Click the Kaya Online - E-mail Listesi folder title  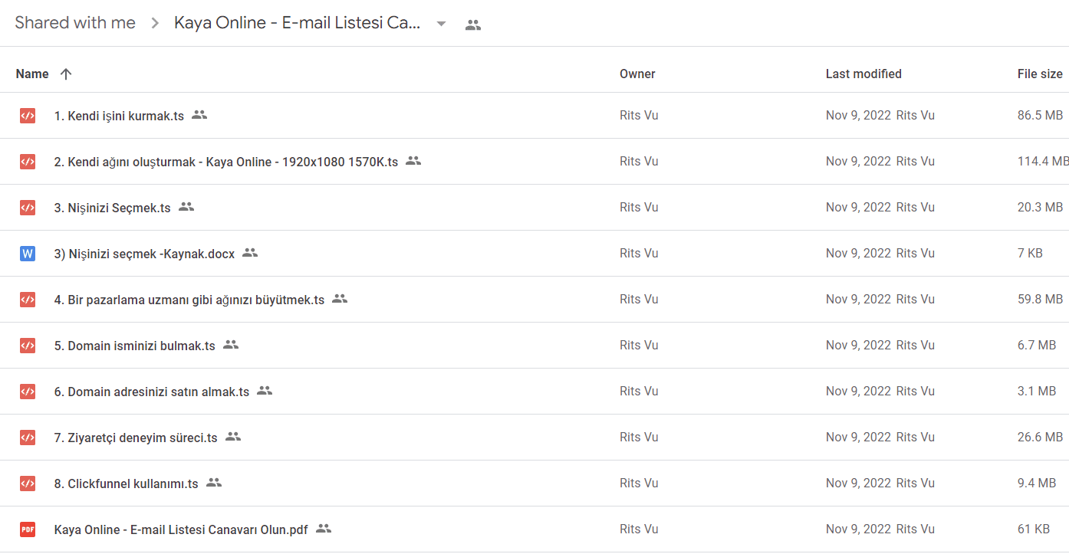[298, 23]
